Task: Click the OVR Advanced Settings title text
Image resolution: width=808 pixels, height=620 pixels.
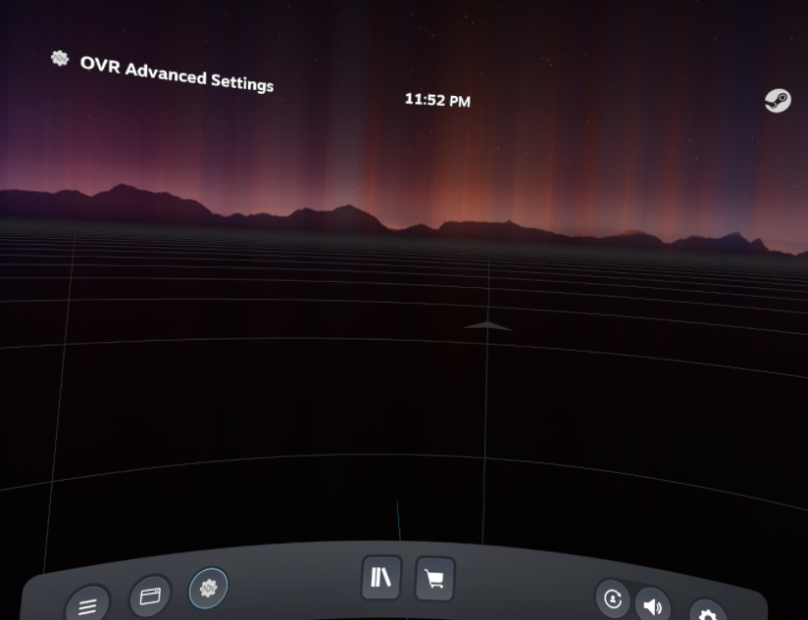Action: (177, 74)
